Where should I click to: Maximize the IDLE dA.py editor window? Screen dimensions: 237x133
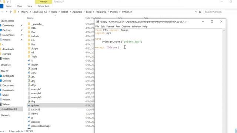(212, 21)
